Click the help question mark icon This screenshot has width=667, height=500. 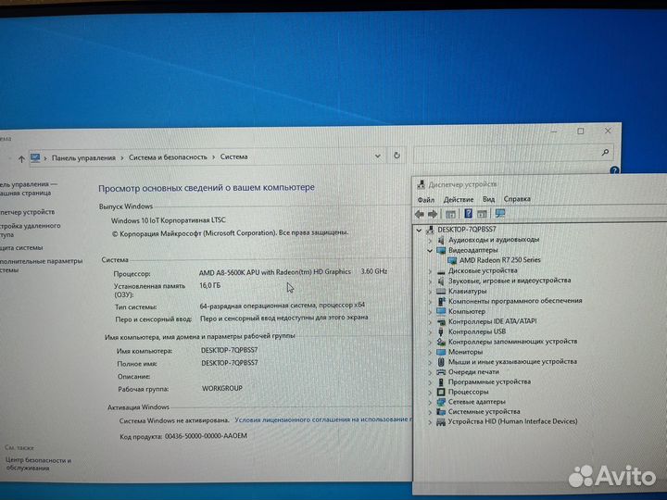point(614,171)
